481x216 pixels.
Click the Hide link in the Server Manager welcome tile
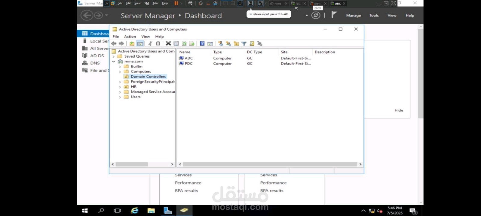399,110
